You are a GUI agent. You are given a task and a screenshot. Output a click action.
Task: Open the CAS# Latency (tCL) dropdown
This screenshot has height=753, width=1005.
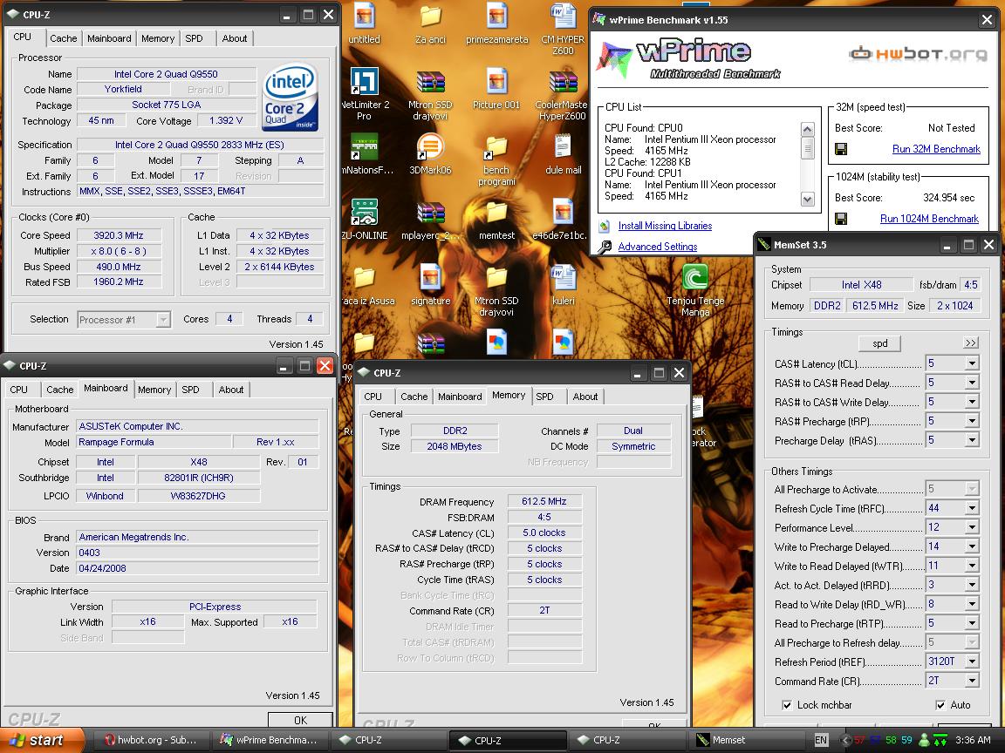[x=972, y=363]
